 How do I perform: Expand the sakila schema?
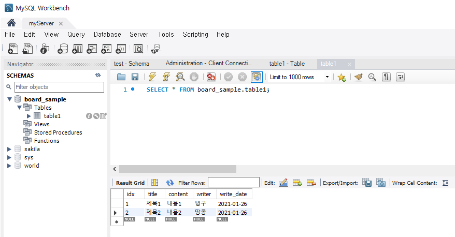tap(9, 149)
